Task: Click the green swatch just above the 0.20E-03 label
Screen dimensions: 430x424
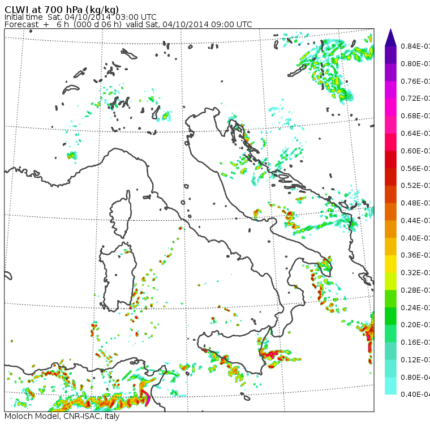Action: click(x=390, y=316)
